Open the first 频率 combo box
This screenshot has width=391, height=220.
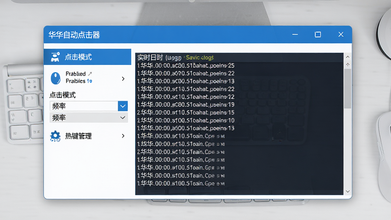pyautogui.click(x=89, y=106)
